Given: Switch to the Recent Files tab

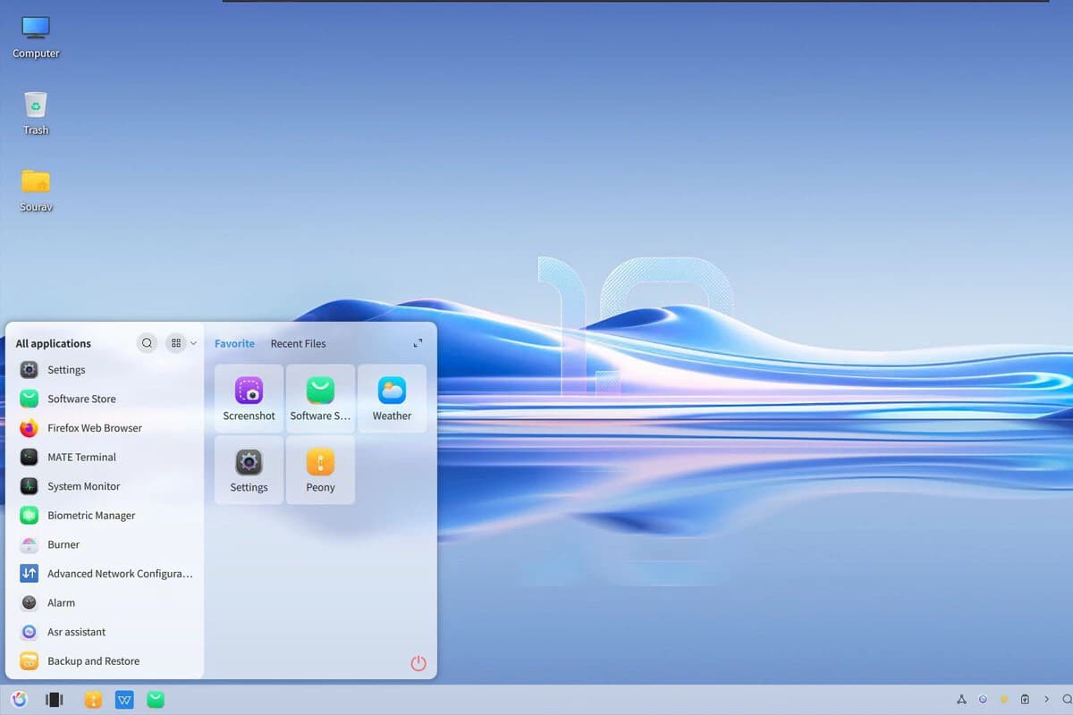Looking at the screenshot, I should tap(298, 343).
